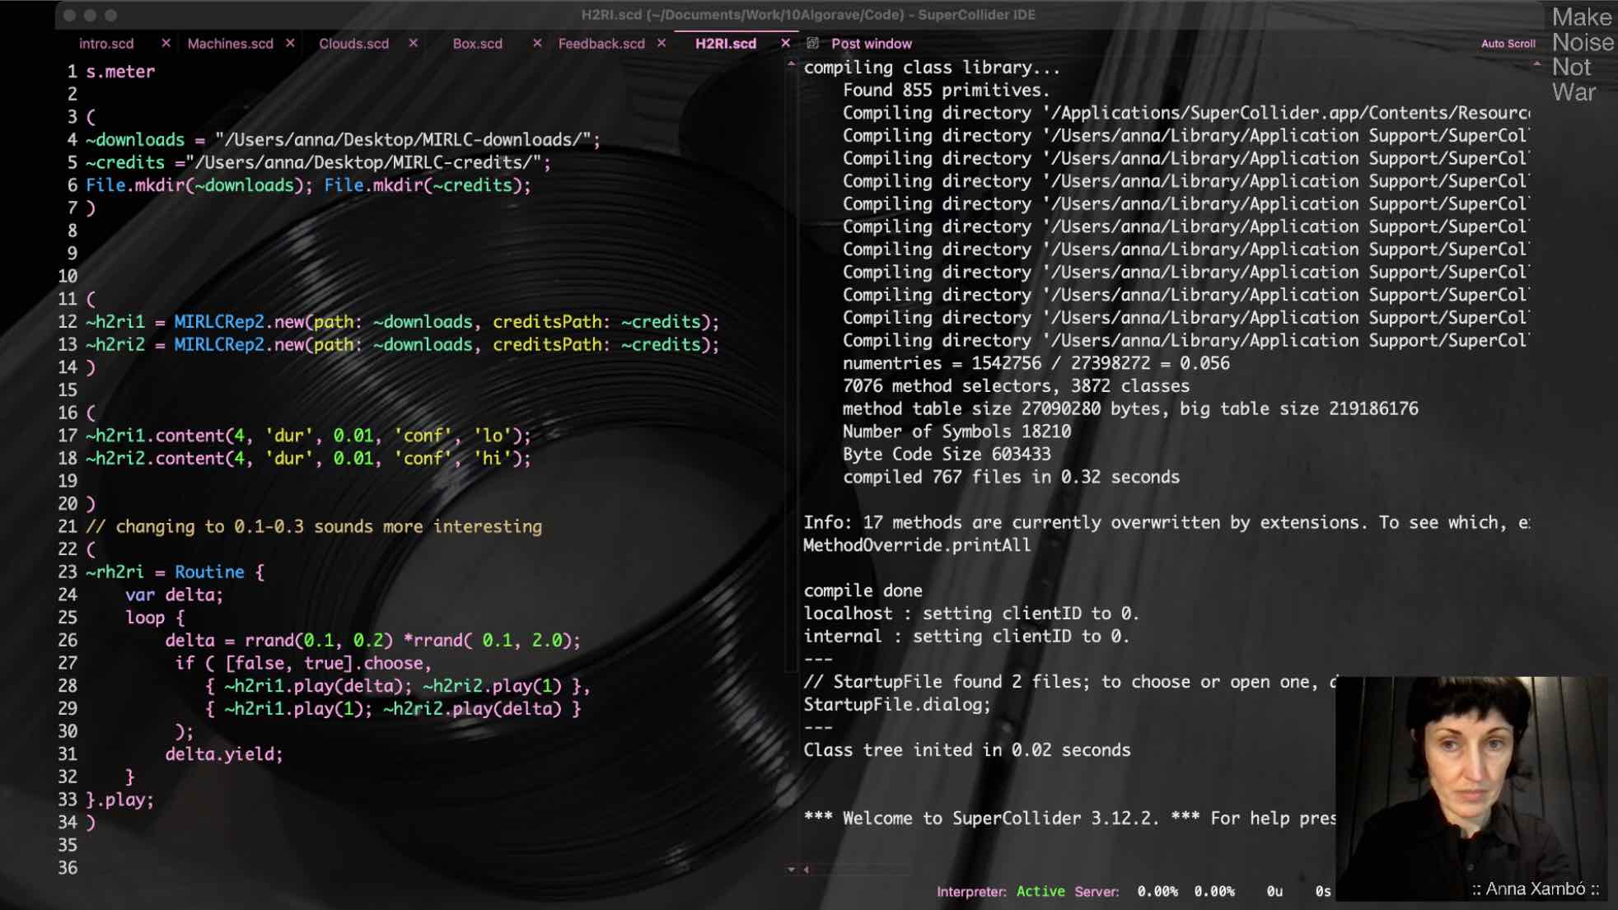
Task: Click the Post window dock icon
Action: pyautogui.click(x=812, y=43)
